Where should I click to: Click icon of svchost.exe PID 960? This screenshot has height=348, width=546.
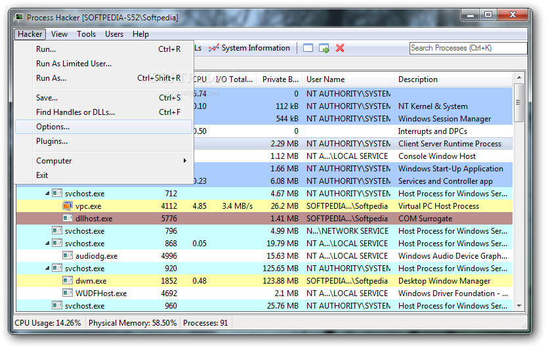57,305
